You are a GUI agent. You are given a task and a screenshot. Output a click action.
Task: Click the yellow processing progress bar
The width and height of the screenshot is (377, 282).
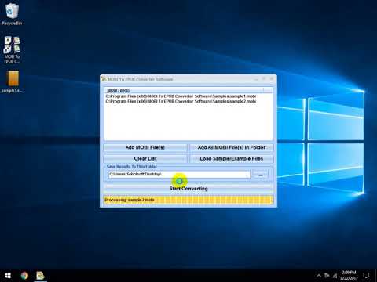[x=188, y=200]
